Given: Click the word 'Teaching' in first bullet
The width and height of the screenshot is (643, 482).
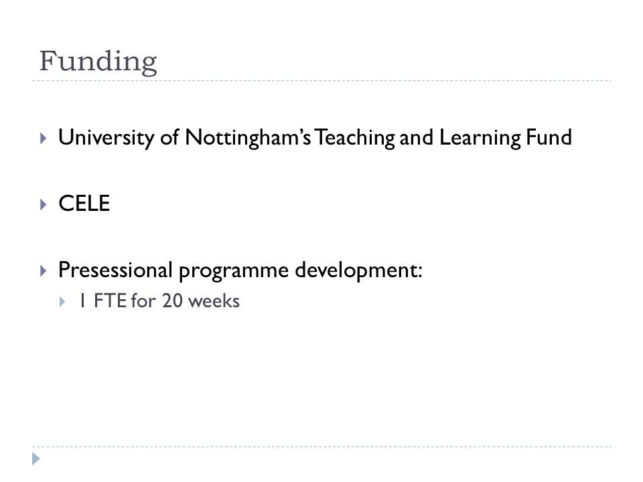Looking at the screenshot, I should (x=355, y=138).
